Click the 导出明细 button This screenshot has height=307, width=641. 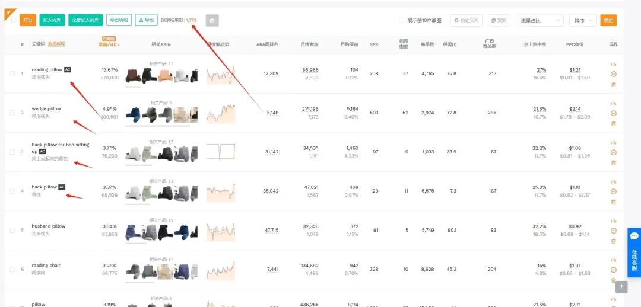pos(119,20)
